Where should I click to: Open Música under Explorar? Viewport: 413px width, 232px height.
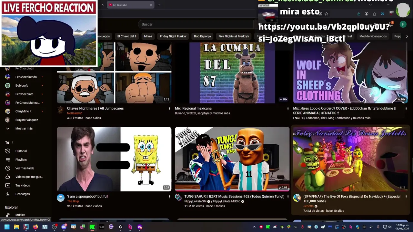tap(20, 215)
